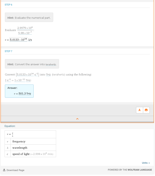This screenshot has width=155, height=176.
Task: Click the underlined terahertz link in the Step 7 hint
Action: point(51,65)
